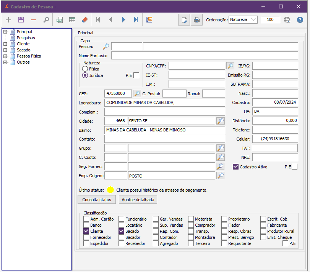Jump to the last record arrow
310x272 pixels.
click(136, 20)
